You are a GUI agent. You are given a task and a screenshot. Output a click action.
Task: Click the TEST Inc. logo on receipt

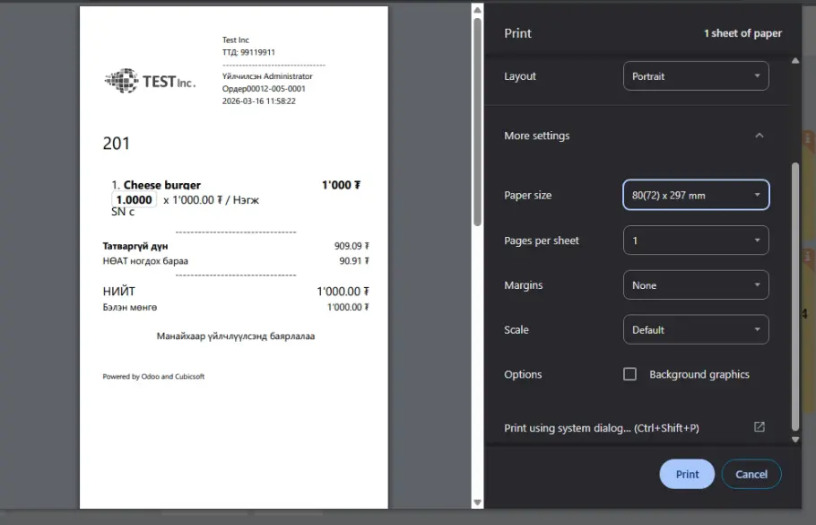150,82
